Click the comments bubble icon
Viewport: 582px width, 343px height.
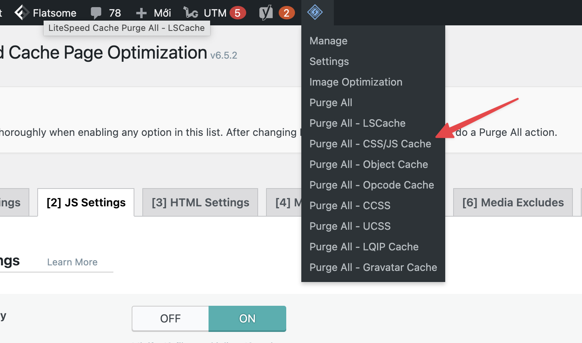click(x=96, y=13)
